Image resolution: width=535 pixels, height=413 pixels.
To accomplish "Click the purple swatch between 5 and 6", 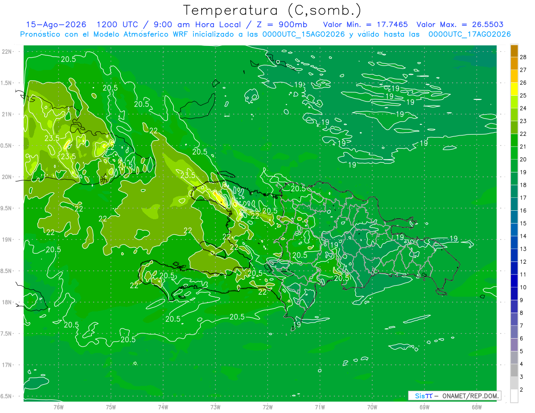I will click(x=514, y=345).
